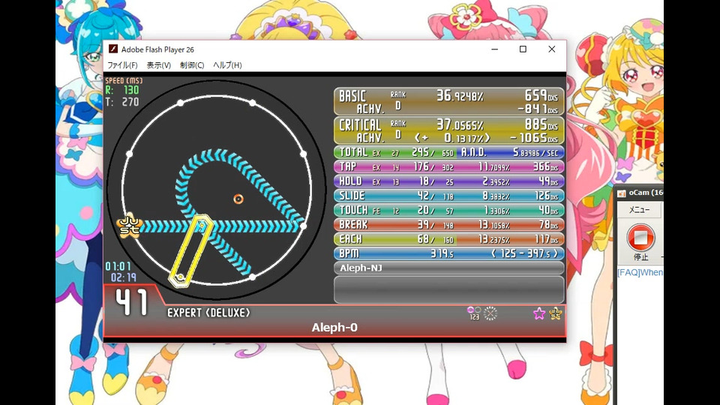Click the 319.5 BPM value
This screenshot has width=720, height=405.
point(442,253)
